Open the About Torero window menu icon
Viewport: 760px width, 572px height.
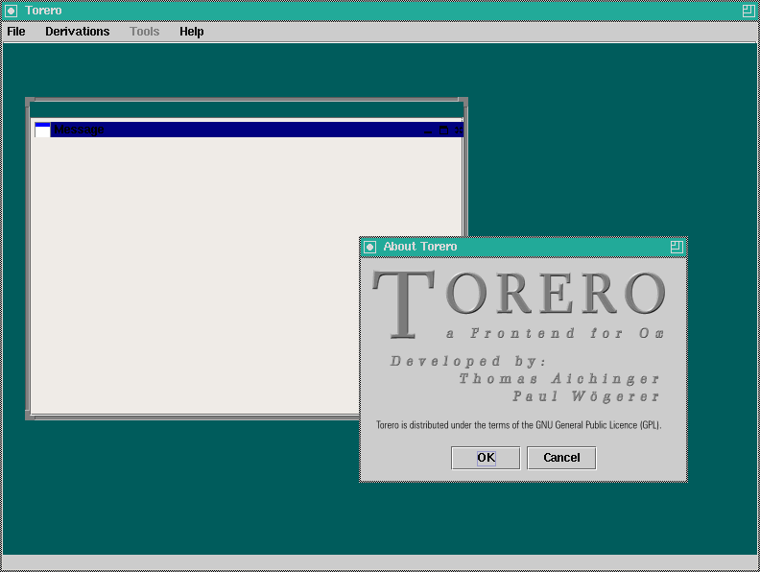pyautogui.click(x=369, y=247)
